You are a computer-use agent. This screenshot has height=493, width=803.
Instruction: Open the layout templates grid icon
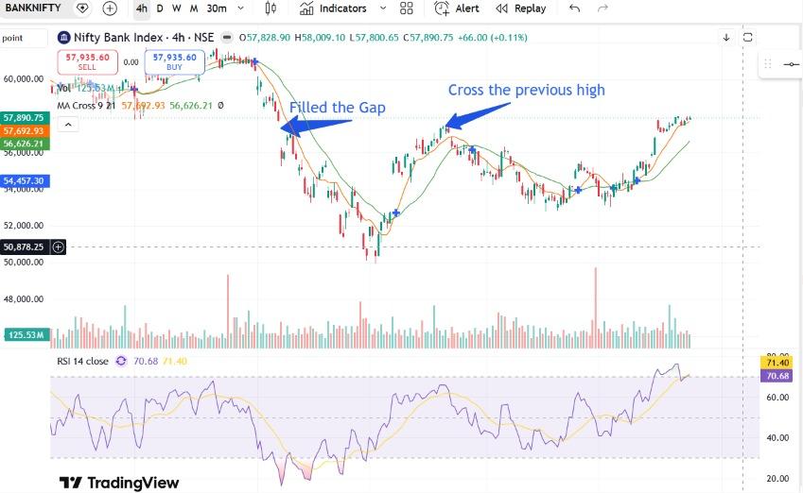pos(406,8)
